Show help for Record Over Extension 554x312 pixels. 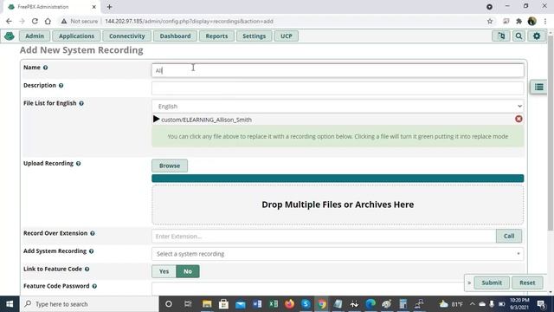(93, 233)
